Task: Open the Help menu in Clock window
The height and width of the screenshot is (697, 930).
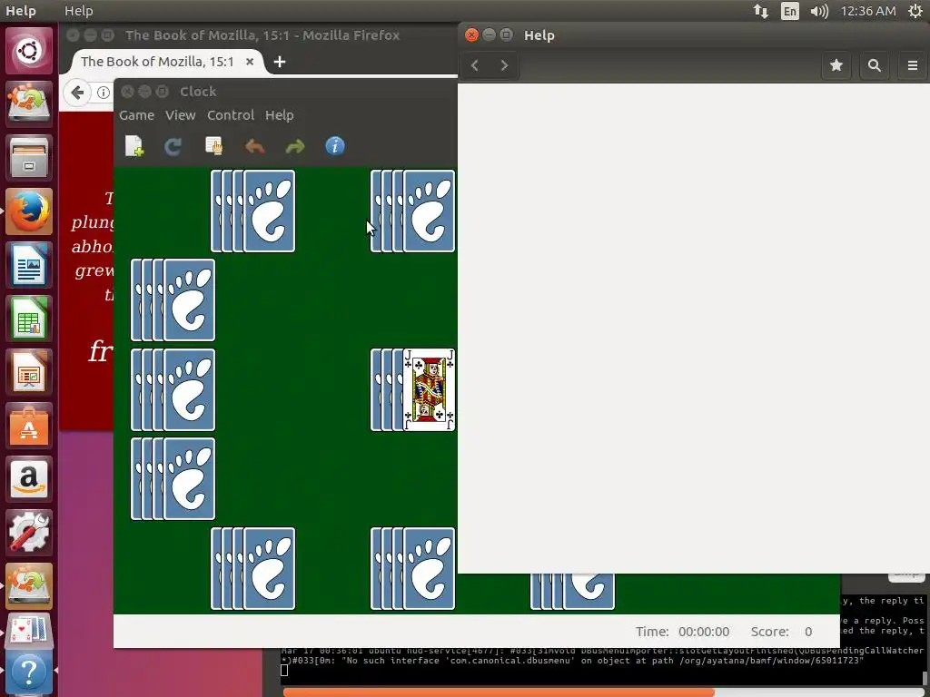Action: pos(280,115)
